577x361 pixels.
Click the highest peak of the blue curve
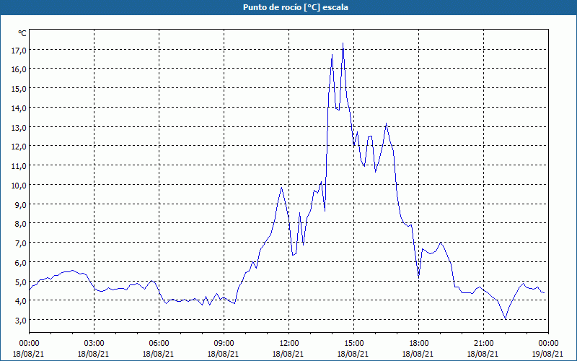[x=343, y=43]
